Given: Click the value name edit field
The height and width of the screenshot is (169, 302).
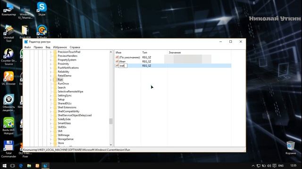Looking at the screenshot, I should coord(123,66).
